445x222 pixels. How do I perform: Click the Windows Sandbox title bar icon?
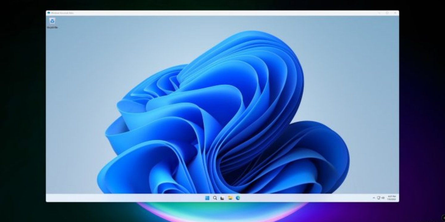click(48, 13)
